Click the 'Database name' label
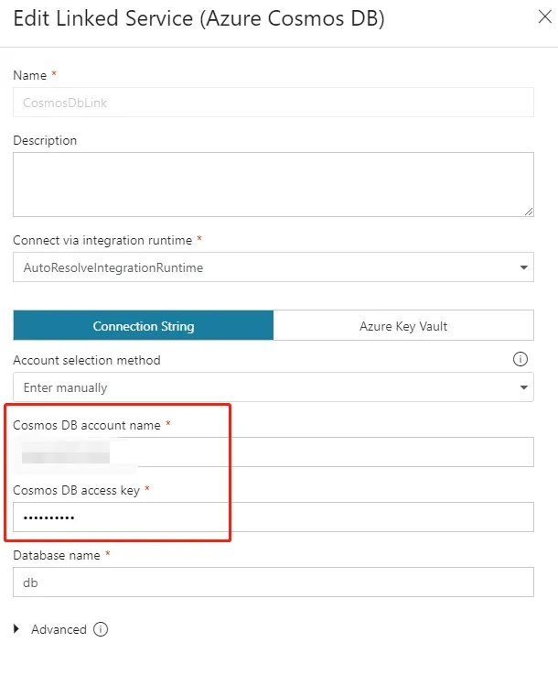 (x=56, y=554)
